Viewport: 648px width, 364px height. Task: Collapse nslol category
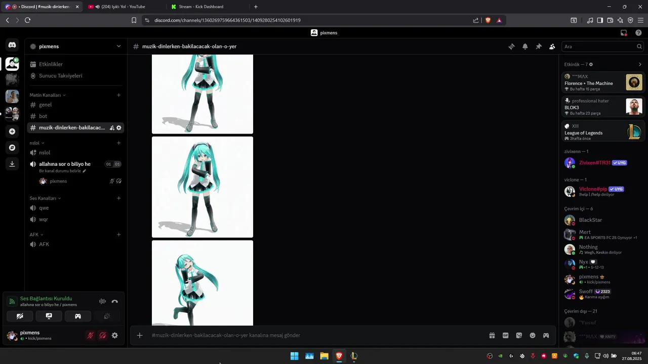37,143
